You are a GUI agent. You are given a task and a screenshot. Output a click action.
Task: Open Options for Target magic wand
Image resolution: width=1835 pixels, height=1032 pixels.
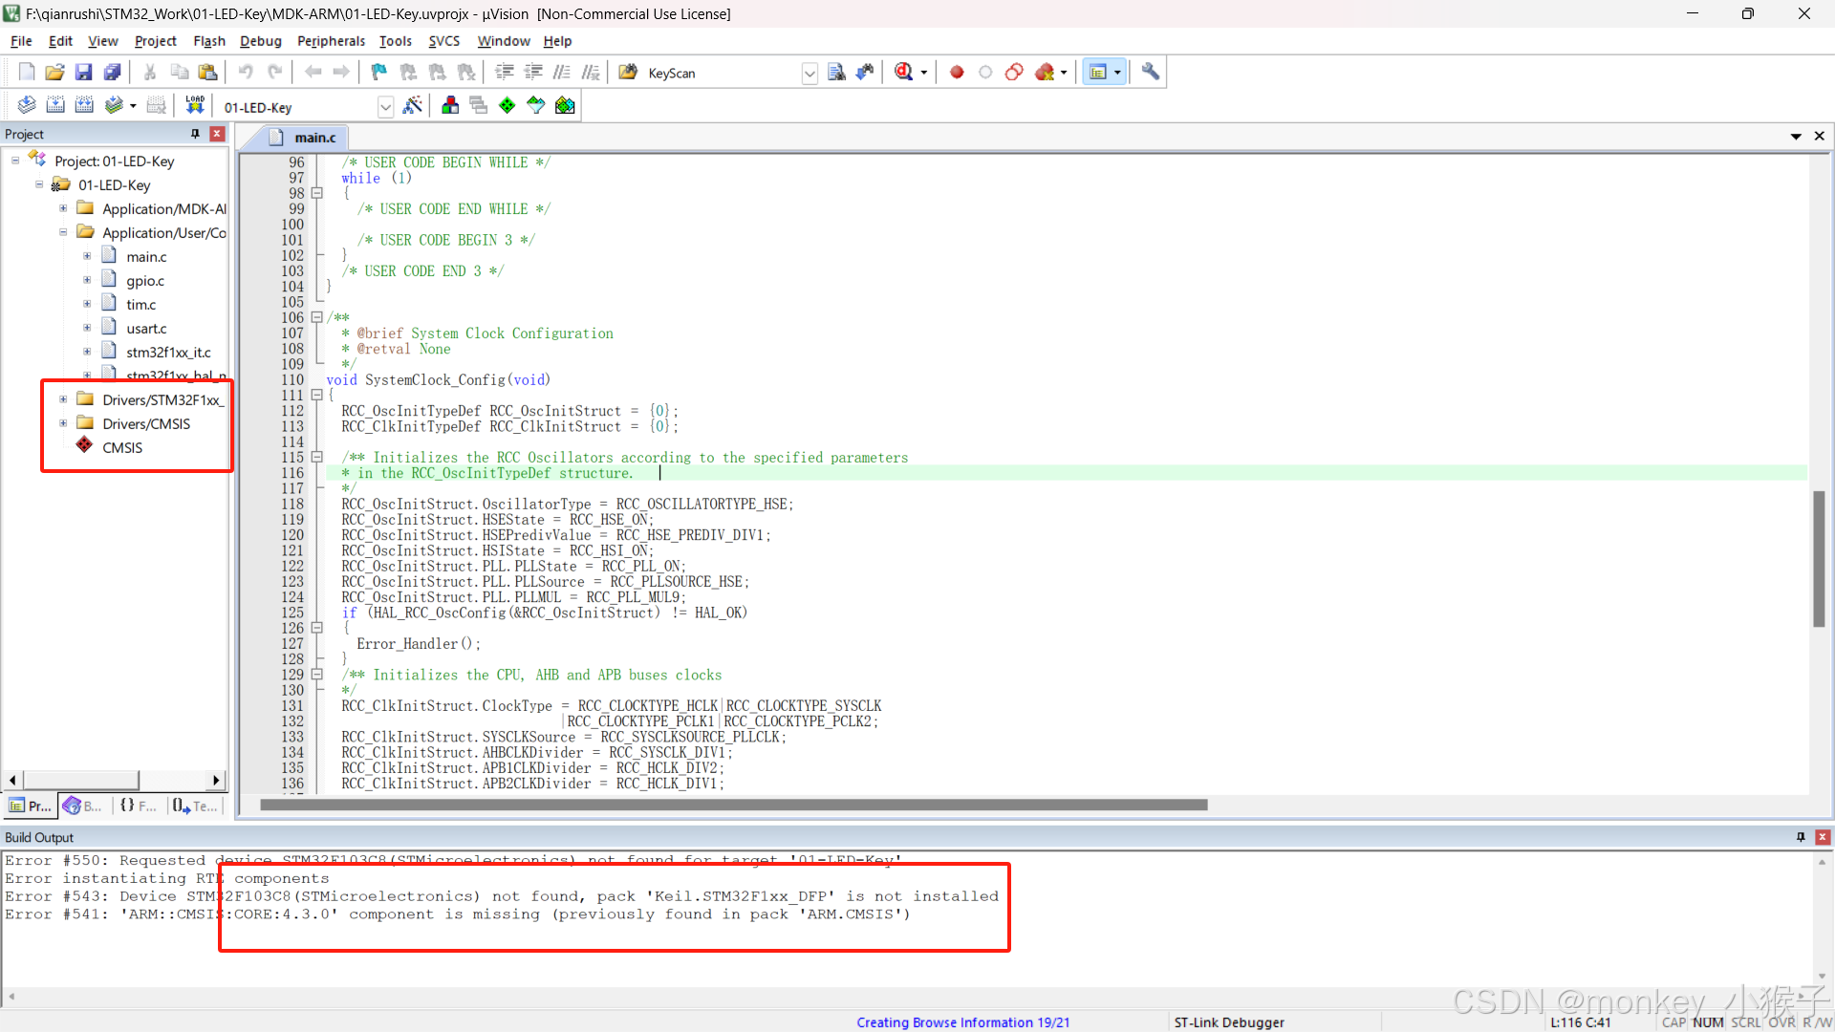413,106
